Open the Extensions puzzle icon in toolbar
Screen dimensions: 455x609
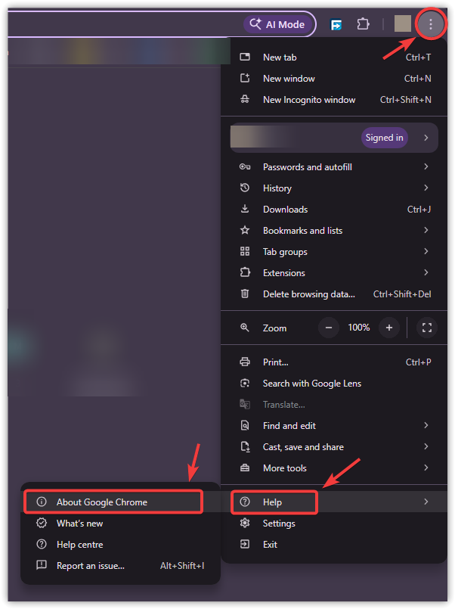pos(363,24)
